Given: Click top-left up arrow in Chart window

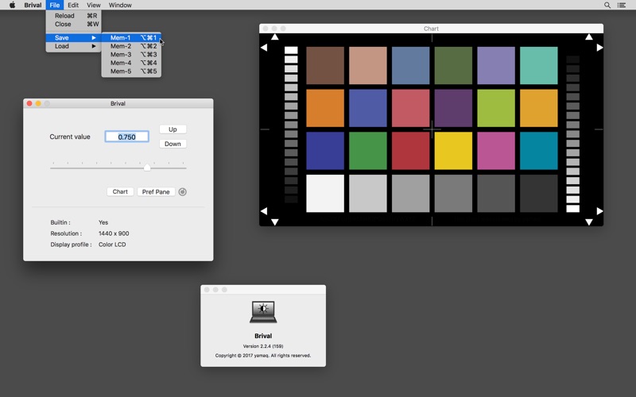Looking at the screenshot, I should (274, 37).
